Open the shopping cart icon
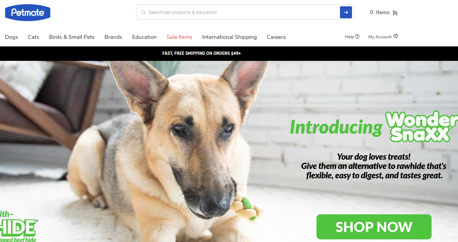The height and width of the screenshot is (242, 458). click(x=395, y=13)
